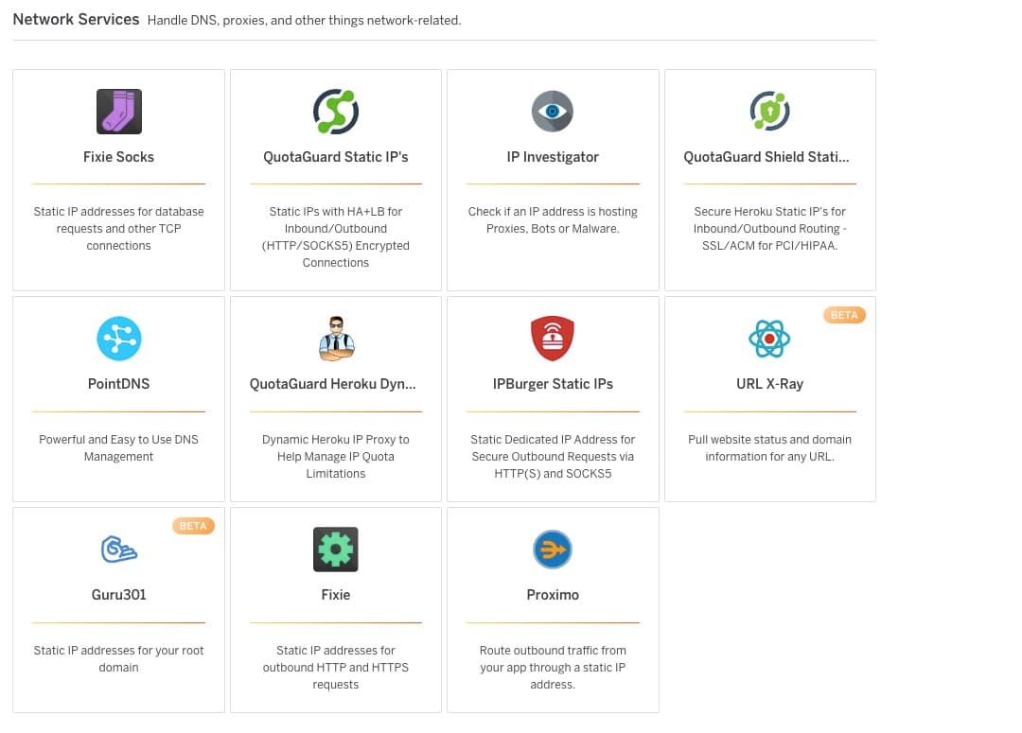Click the Fixie Socks purple socks icon
The width and height of the screenshot is (1022, 733).
tap(118, 112)
